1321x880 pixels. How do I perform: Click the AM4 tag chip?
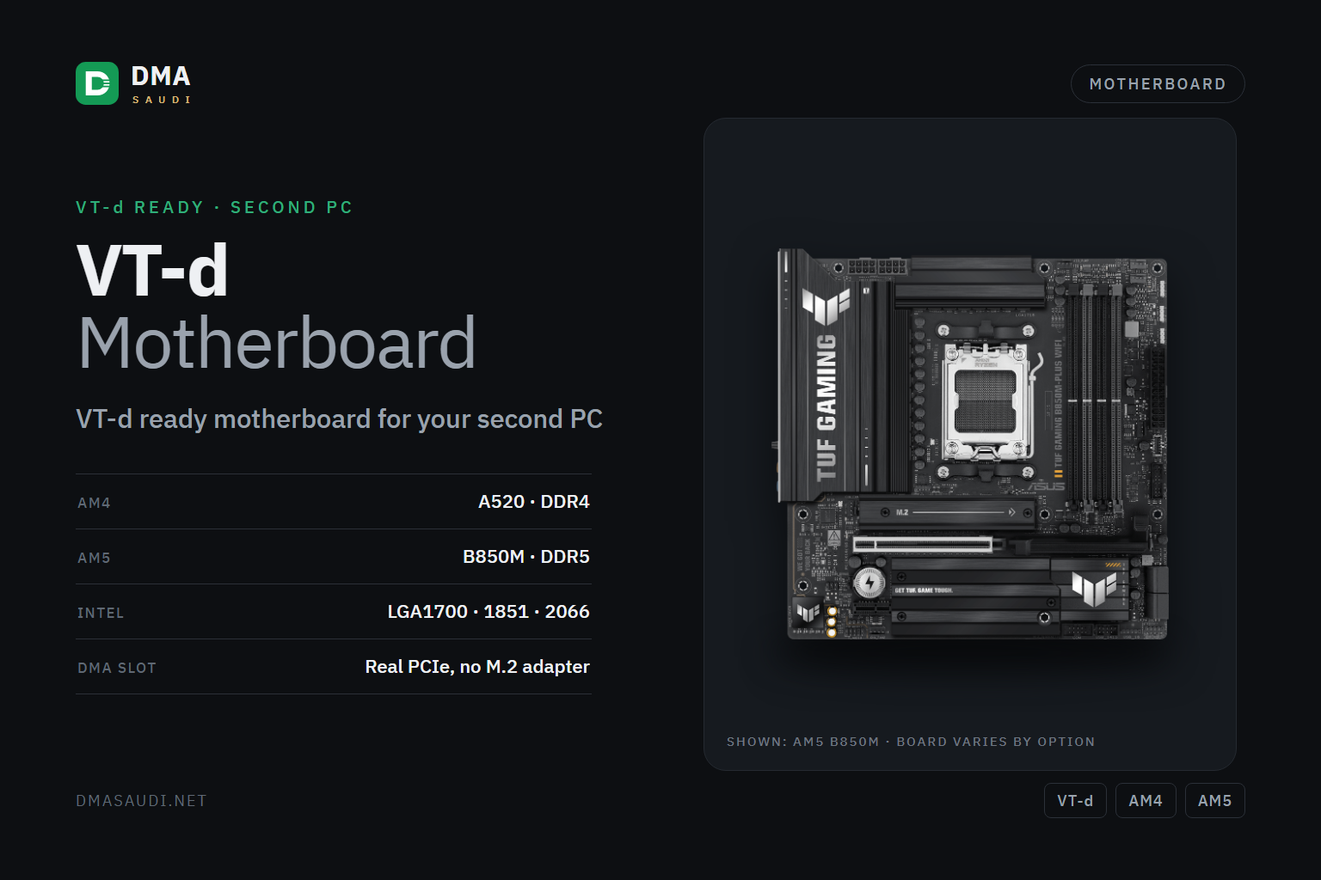(1146, 801)
